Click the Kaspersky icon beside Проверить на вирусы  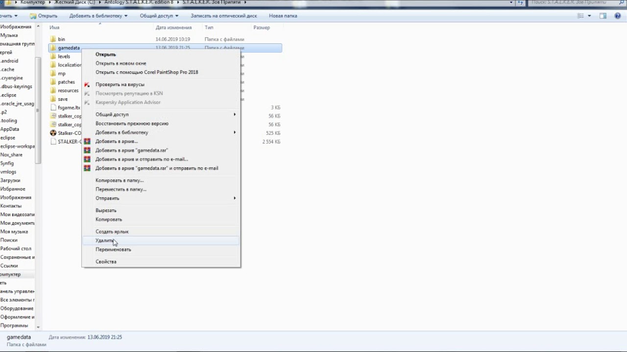[x=87, y=85]
